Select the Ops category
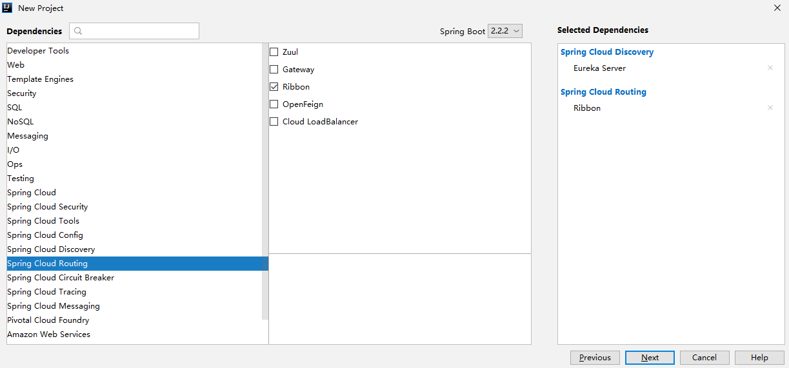This screenshot has height=368, width=789. point(134,164)
